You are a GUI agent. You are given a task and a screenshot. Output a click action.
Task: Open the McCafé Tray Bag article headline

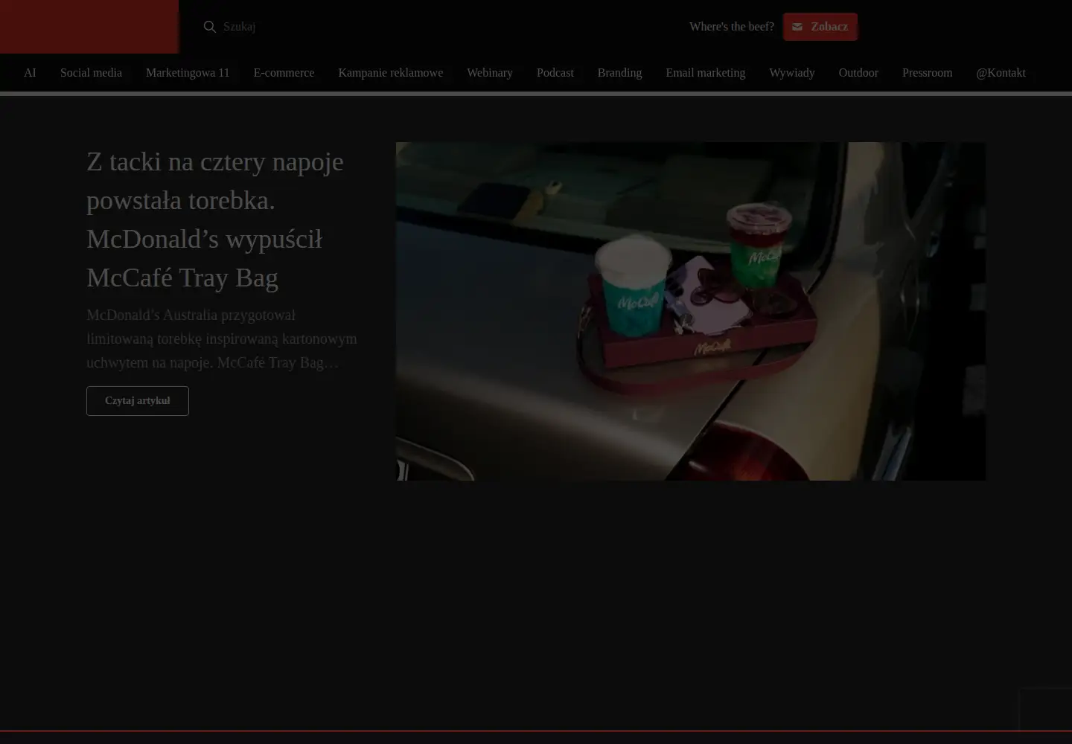pyautogui.click(x=215, y=219)
